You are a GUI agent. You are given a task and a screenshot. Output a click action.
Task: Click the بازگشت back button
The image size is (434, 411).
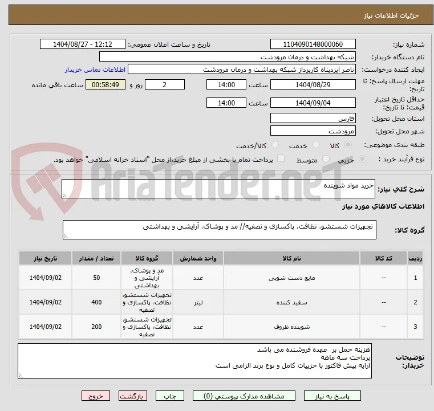click(132, 396)
